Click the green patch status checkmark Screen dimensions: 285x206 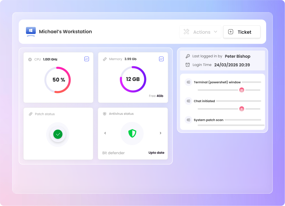pyautogui.click(x=58, y=134)
